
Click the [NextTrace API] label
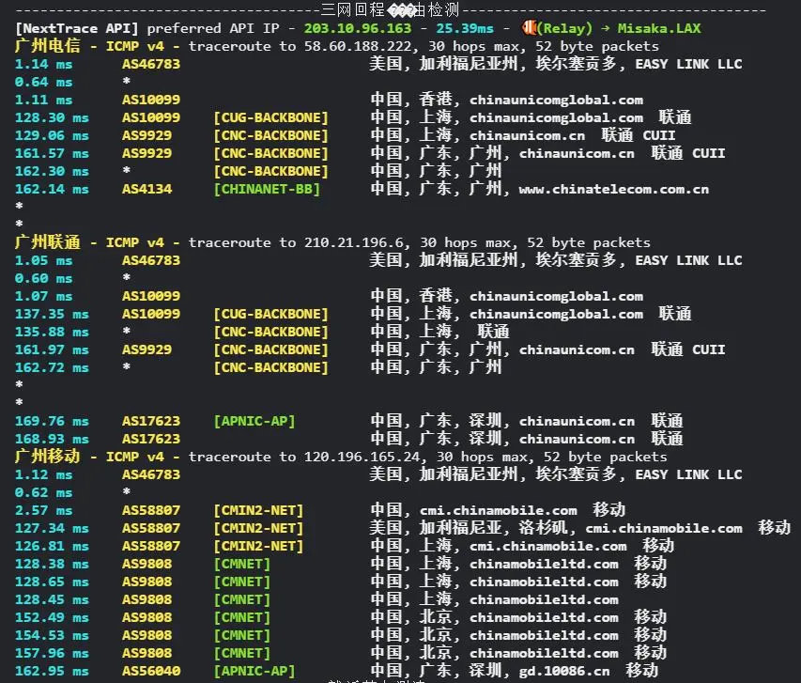click(x=77, y=28)
